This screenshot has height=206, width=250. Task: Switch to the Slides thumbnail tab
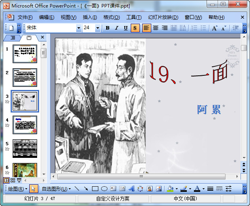[29, 38]
